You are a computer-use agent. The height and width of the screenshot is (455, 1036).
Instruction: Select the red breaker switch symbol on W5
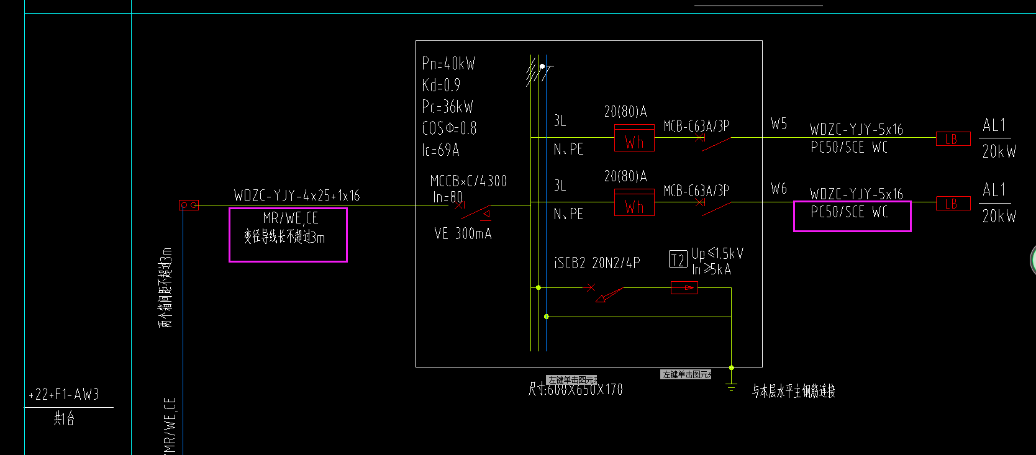coord(712,142)
